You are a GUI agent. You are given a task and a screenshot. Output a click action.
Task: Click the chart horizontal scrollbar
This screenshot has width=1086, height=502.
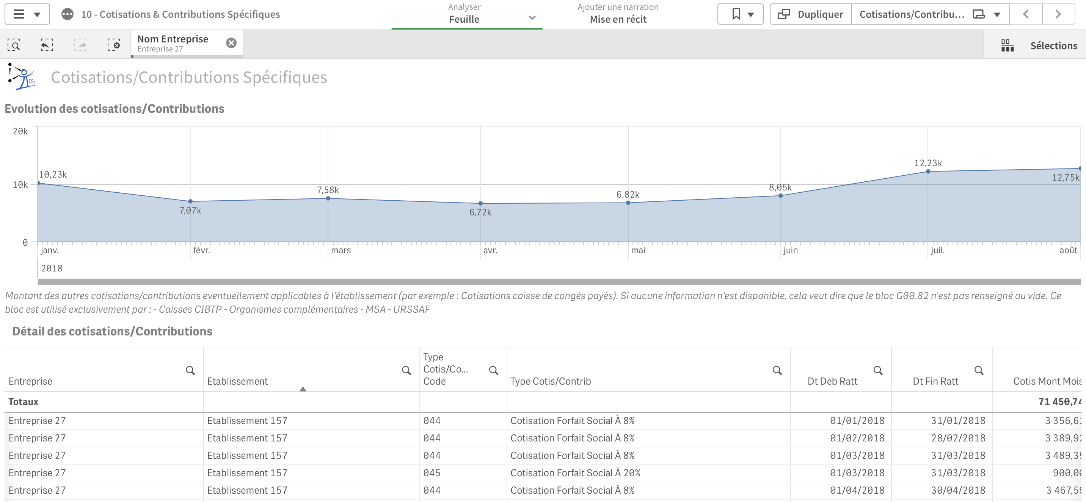559,282
